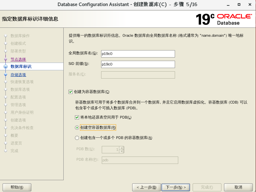Select the 创建空容器数据库(R) radio button
The width and height of the screenshot is (256, 192).
coord(77,127)
